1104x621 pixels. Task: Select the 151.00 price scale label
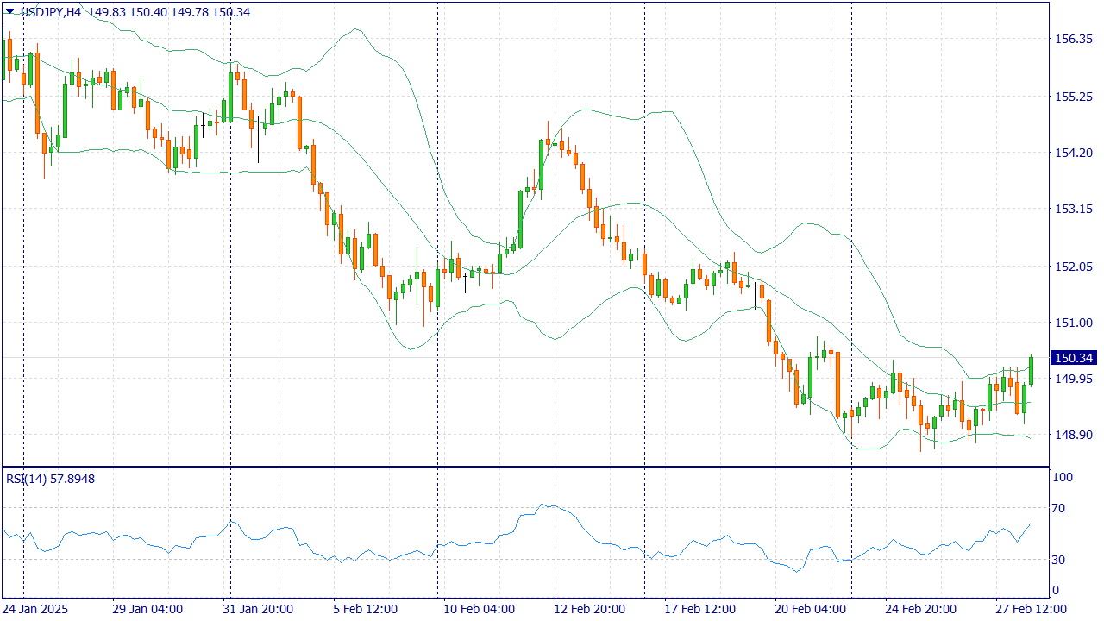pyautogui.click(x=1074, y=323)
